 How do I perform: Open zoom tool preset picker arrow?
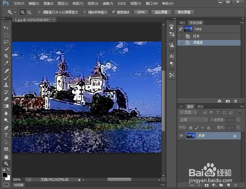15,12
